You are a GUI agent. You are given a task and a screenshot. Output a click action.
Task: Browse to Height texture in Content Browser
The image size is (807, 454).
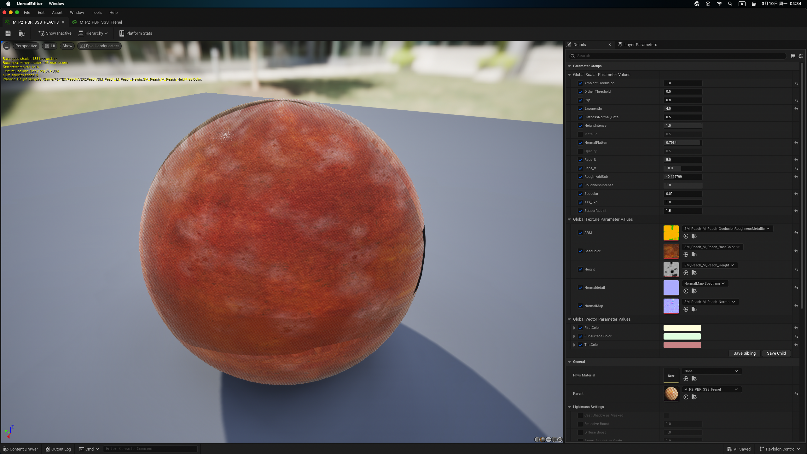point(694,273)
